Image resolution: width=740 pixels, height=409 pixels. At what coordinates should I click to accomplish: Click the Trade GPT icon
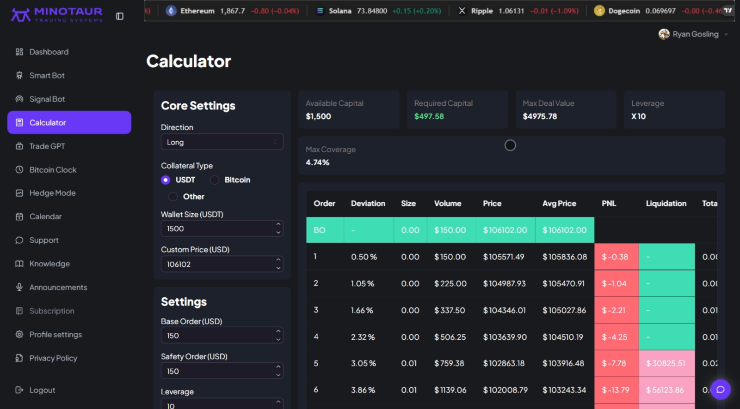coord(19,146)
